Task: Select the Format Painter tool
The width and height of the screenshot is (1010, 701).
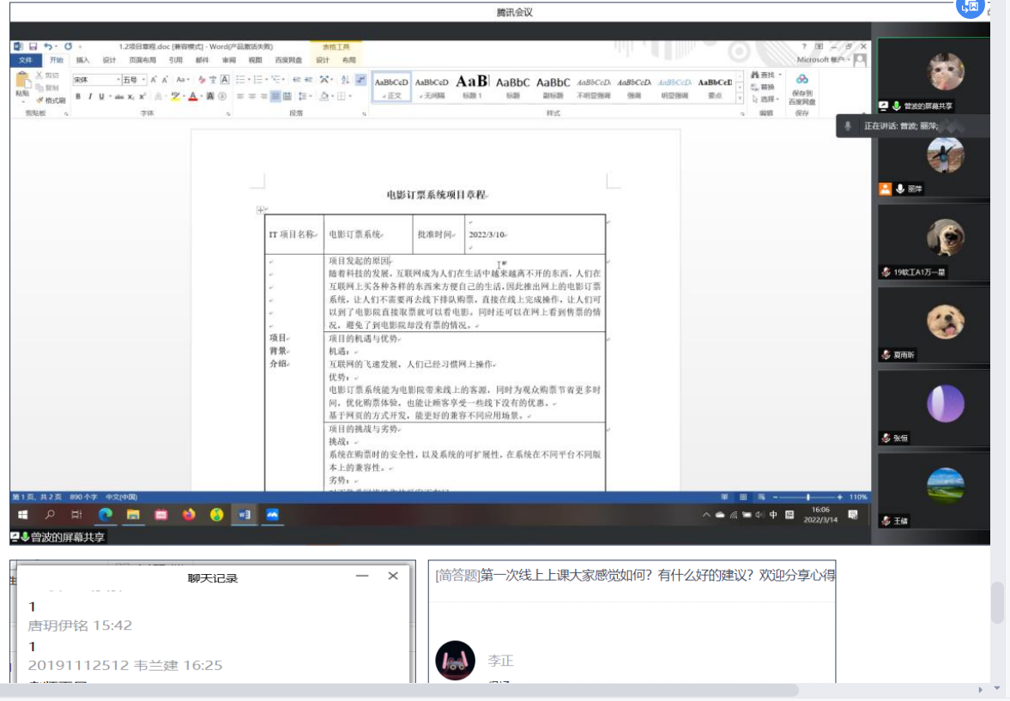Action: [x=51, y=100]
